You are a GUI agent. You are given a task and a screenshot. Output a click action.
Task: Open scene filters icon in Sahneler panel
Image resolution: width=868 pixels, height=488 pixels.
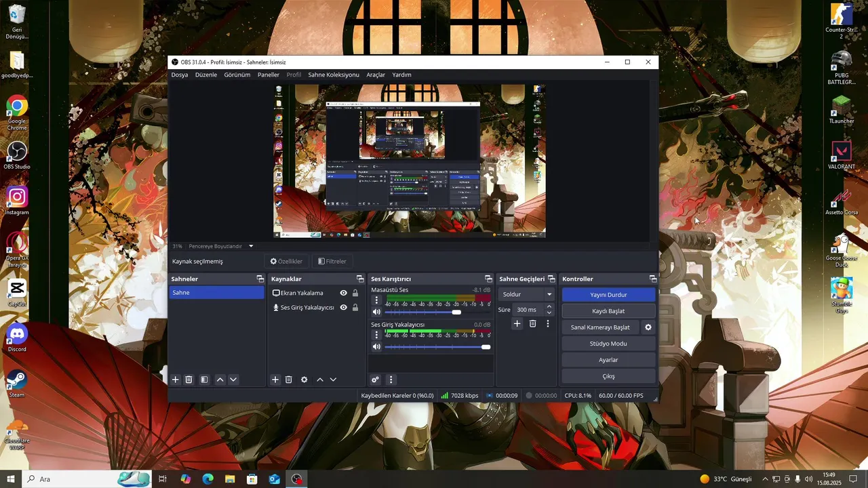(x=204, y=380)
